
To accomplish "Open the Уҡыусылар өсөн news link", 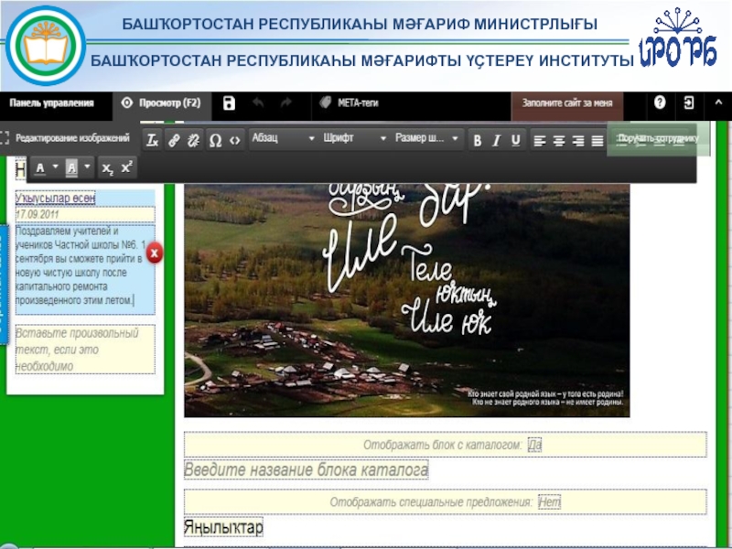I will (56, 198).
